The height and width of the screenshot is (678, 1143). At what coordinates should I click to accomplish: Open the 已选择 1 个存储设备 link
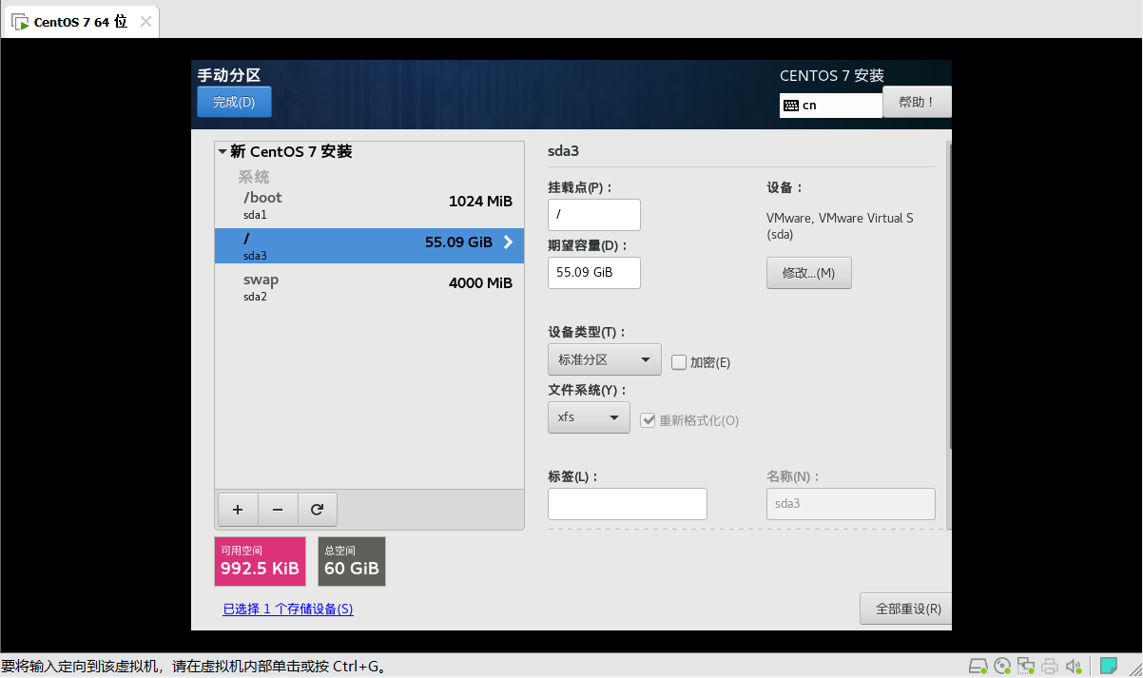point(288,610)
